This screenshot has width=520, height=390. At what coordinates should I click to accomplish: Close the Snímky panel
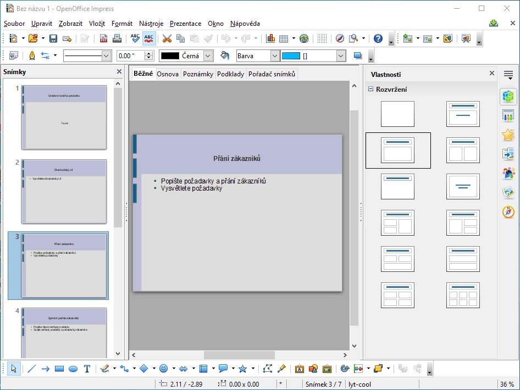tap(119, 71)
